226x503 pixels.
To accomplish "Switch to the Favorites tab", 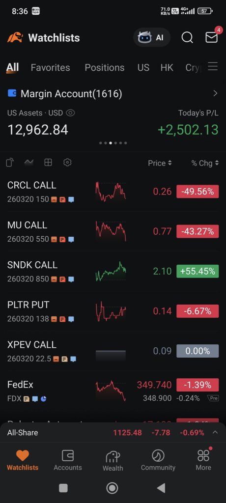I will pyautogui.click(x=51, y=67).
